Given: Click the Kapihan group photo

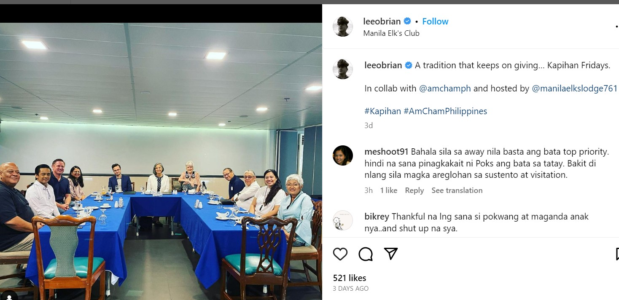Looking at the screenshot, I should (161, 161).
